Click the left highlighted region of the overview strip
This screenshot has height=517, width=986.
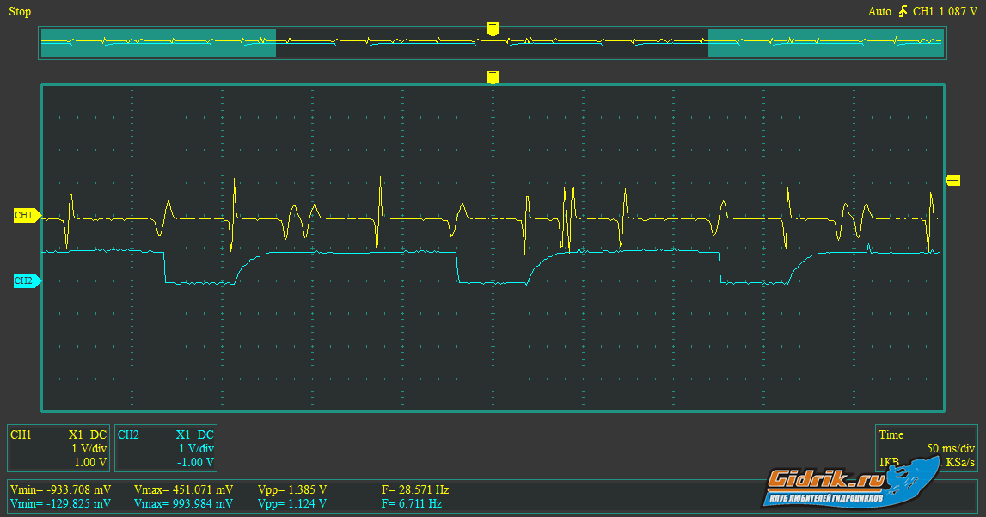[x=158, y=43]
